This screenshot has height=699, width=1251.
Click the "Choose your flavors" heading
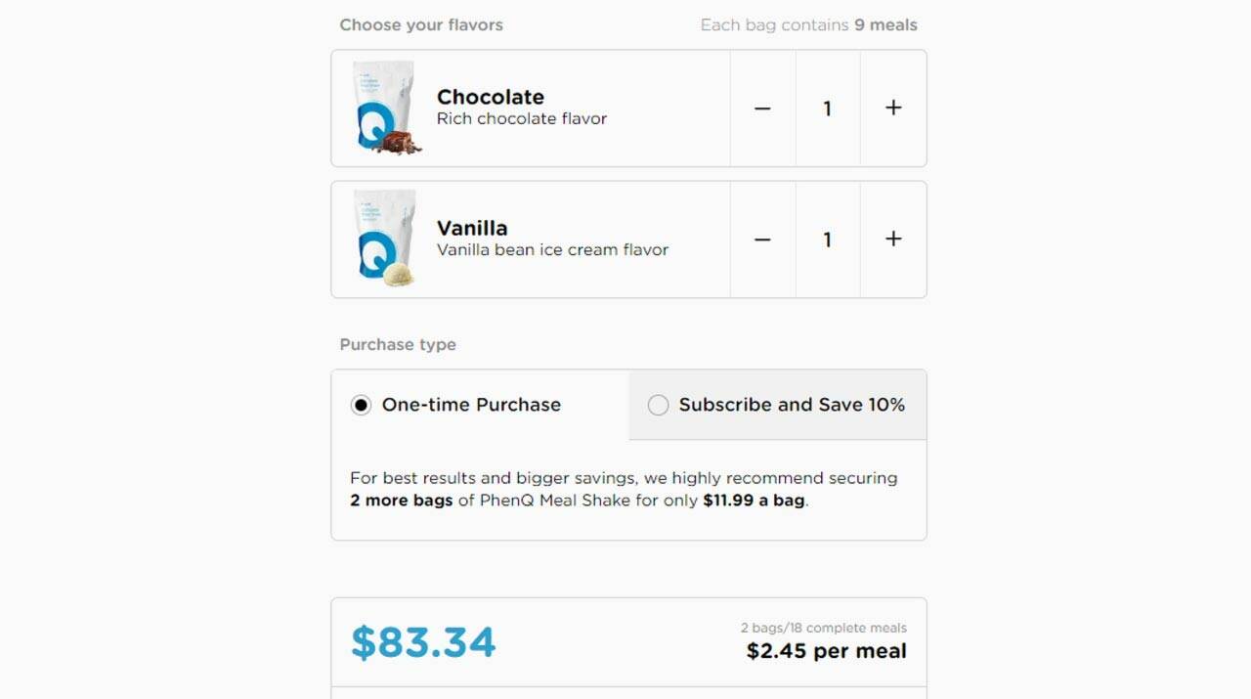(421, 25)
